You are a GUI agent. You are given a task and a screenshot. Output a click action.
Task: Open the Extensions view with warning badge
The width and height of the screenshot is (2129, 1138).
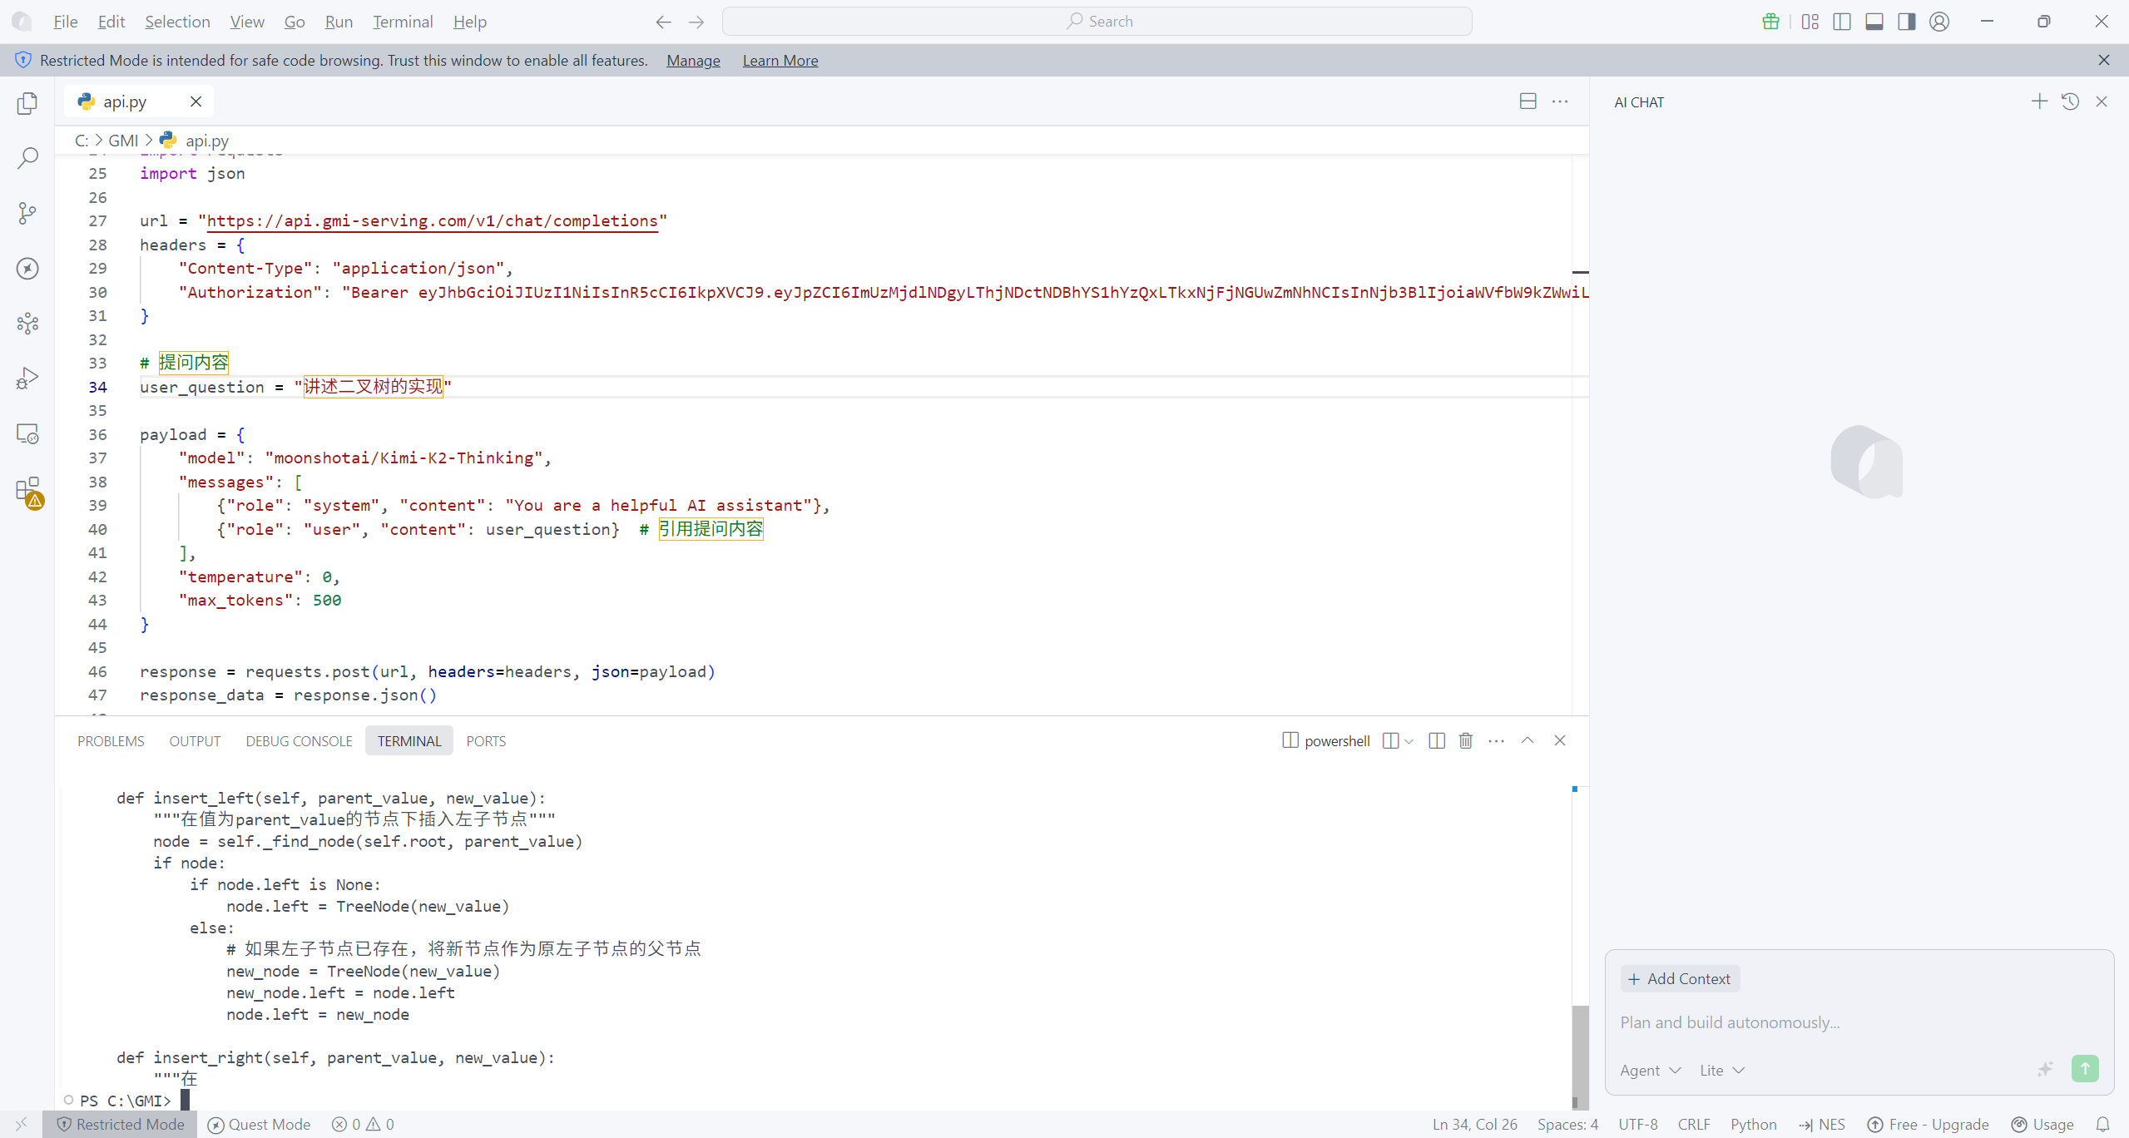(x=27, y=490)
